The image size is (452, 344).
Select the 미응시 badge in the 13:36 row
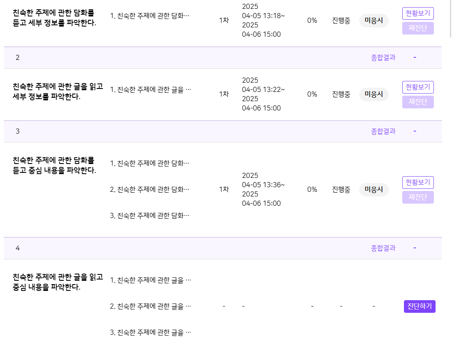click(x=374, y=189)
